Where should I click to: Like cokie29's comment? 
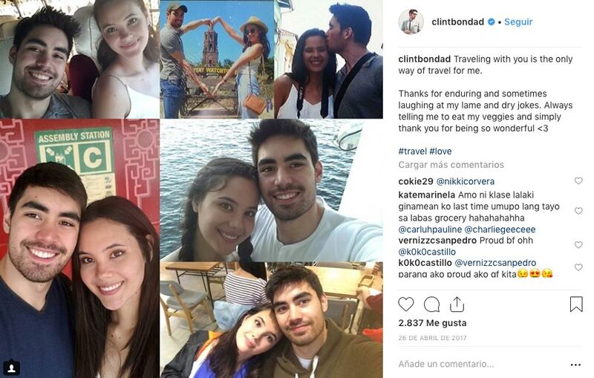[578, 181]
